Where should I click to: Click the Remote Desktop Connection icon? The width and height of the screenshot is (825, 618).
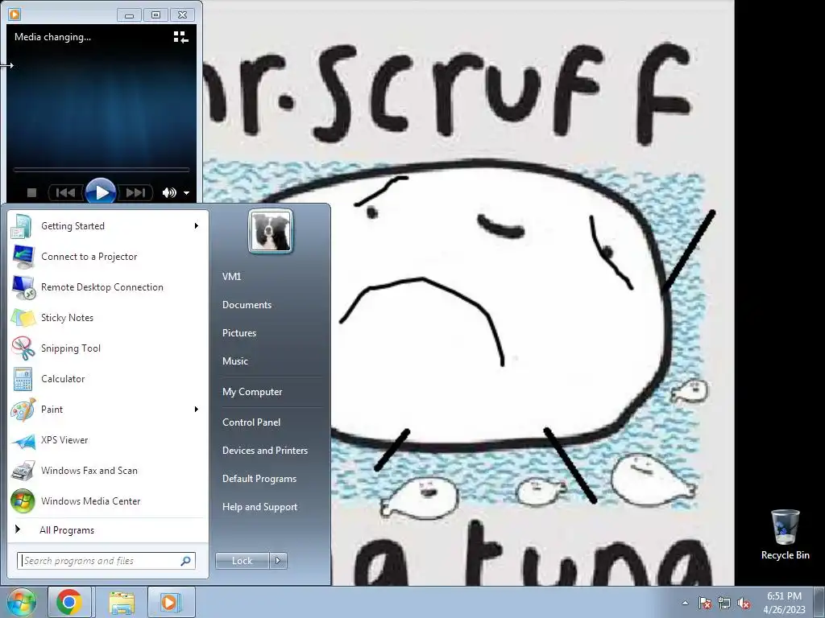coord(23,287)
